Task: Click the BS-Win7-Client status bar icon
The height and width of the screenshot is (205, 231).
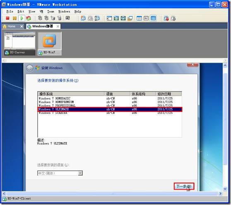Action: [5, 199]
